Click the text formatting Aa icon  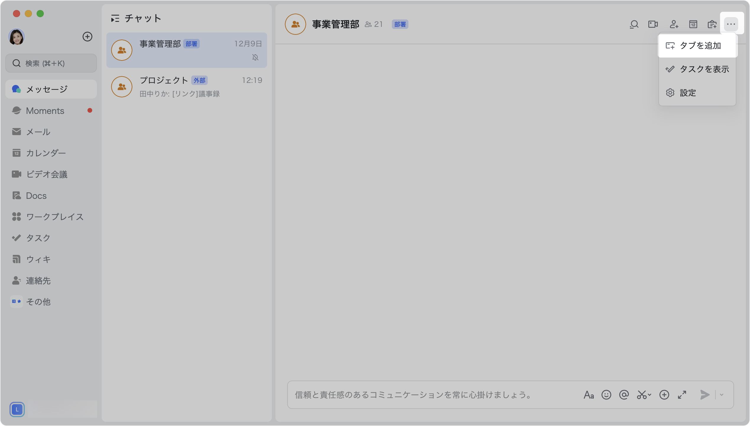pos(588,395)
